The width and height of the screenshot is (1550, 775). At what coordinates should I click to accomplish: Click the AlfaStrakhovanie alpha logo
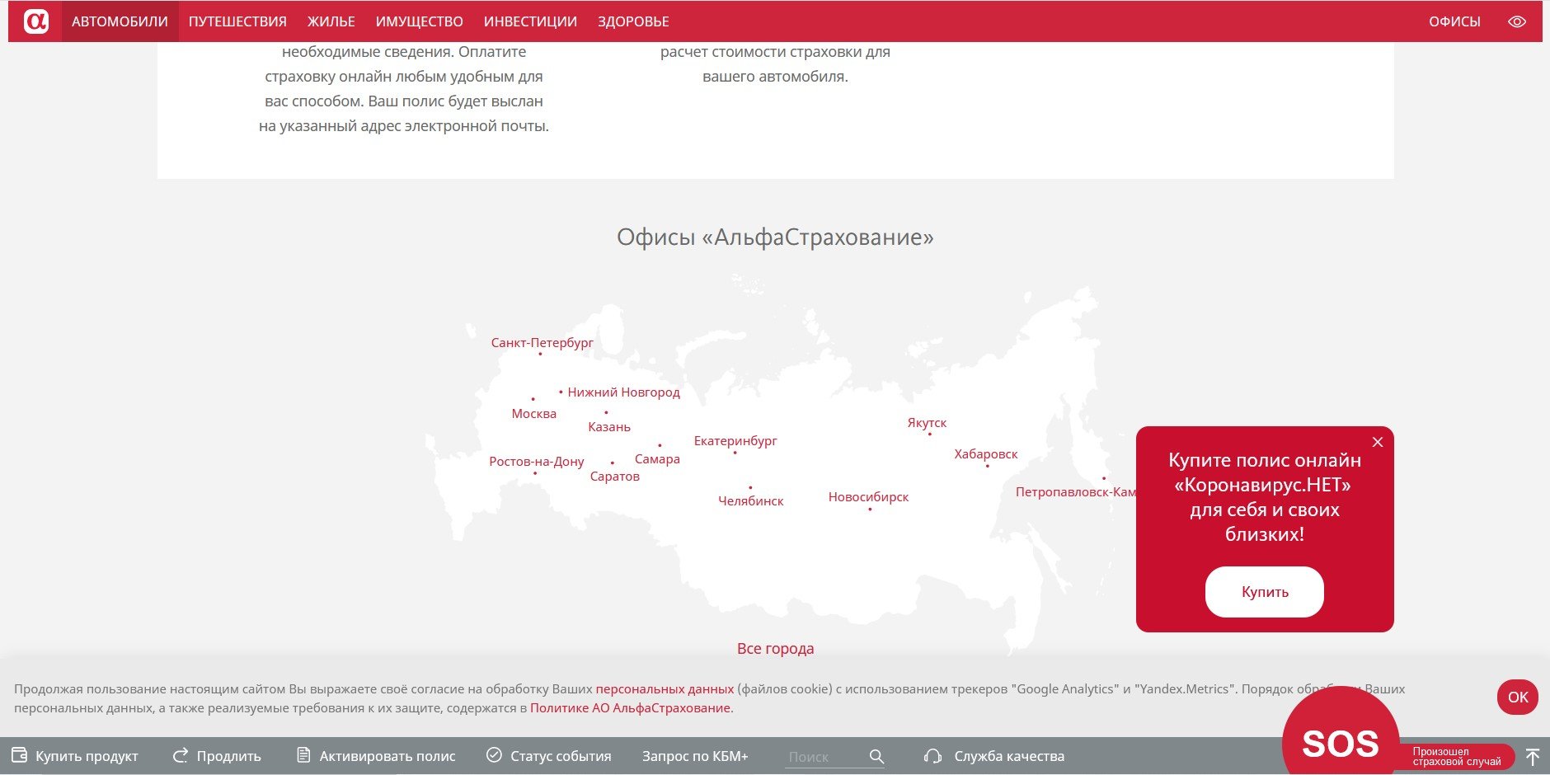point(35,21)
